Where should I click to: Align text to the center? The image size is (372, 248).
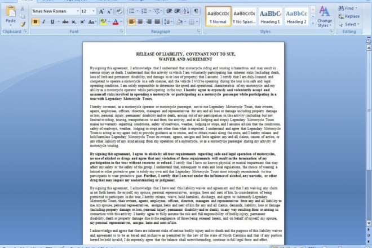point(140,22)
